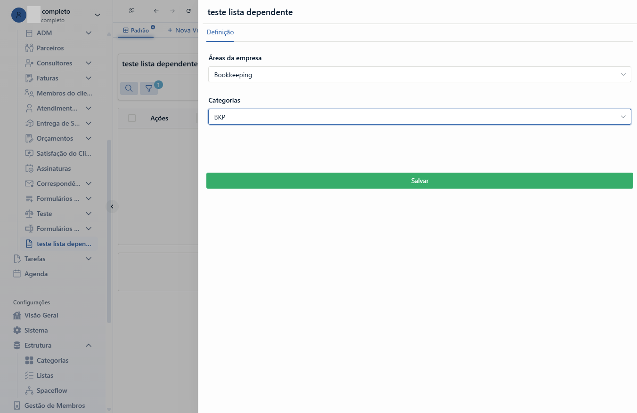Image resolution: width=637 pixels, height=413 pixels.
Task: Click the user avatar icon
Action: tap(19, 16)
